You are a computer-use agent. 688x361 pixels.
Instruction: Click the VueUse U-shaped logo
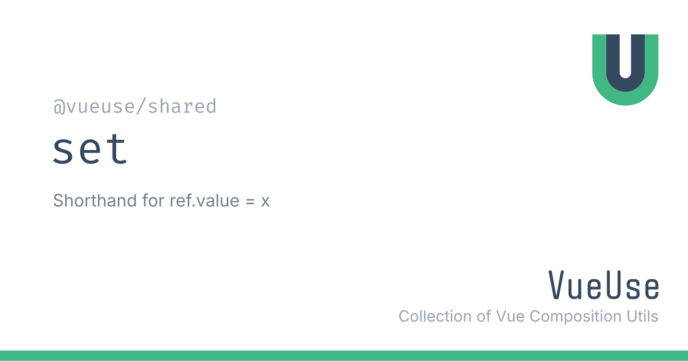tap(625, 70)
